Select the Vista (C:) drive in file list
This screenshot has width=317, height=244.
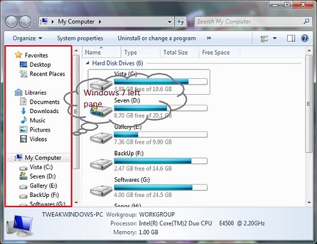pos(149,82)
